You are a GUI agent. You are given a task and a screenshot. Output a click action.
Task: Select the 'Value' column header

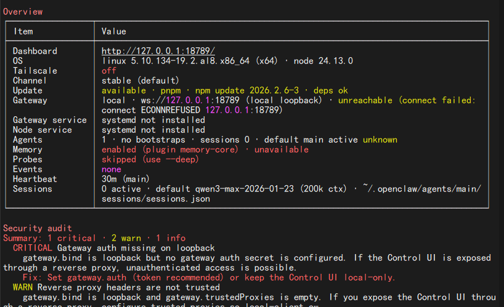[x=114, y=31]
